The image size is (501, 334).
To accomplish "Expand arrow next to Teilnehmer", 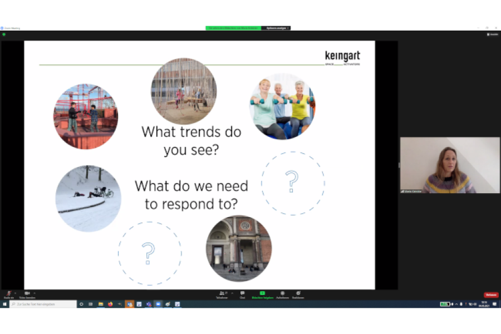I will 232,293.
